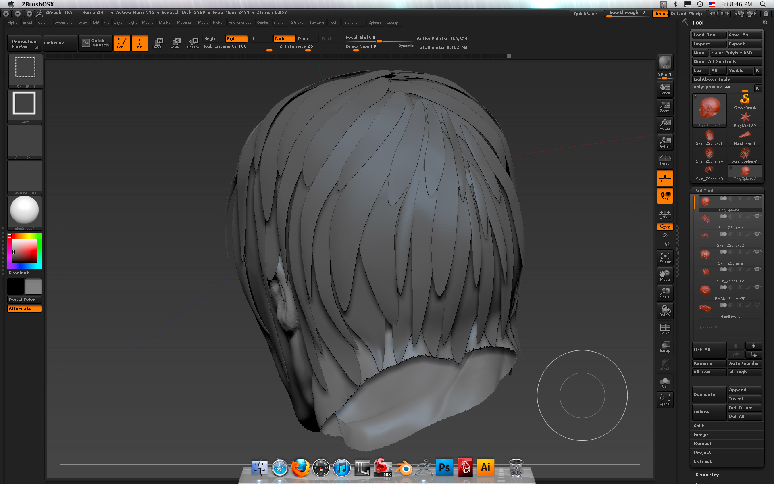The image size is (774, 484).
Task: Click the Projection Master button
Action: point(25,43)
